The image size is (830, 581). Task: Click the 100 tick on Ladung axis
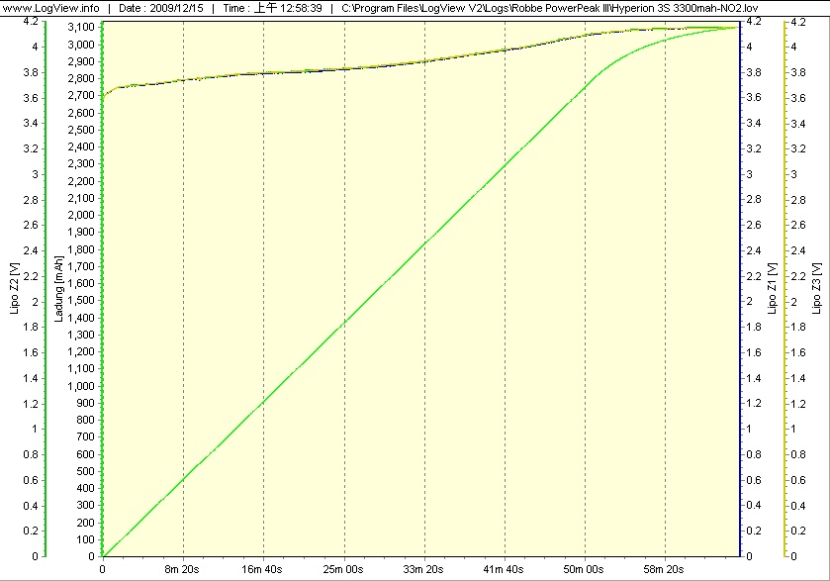click(x=86, y=539)
